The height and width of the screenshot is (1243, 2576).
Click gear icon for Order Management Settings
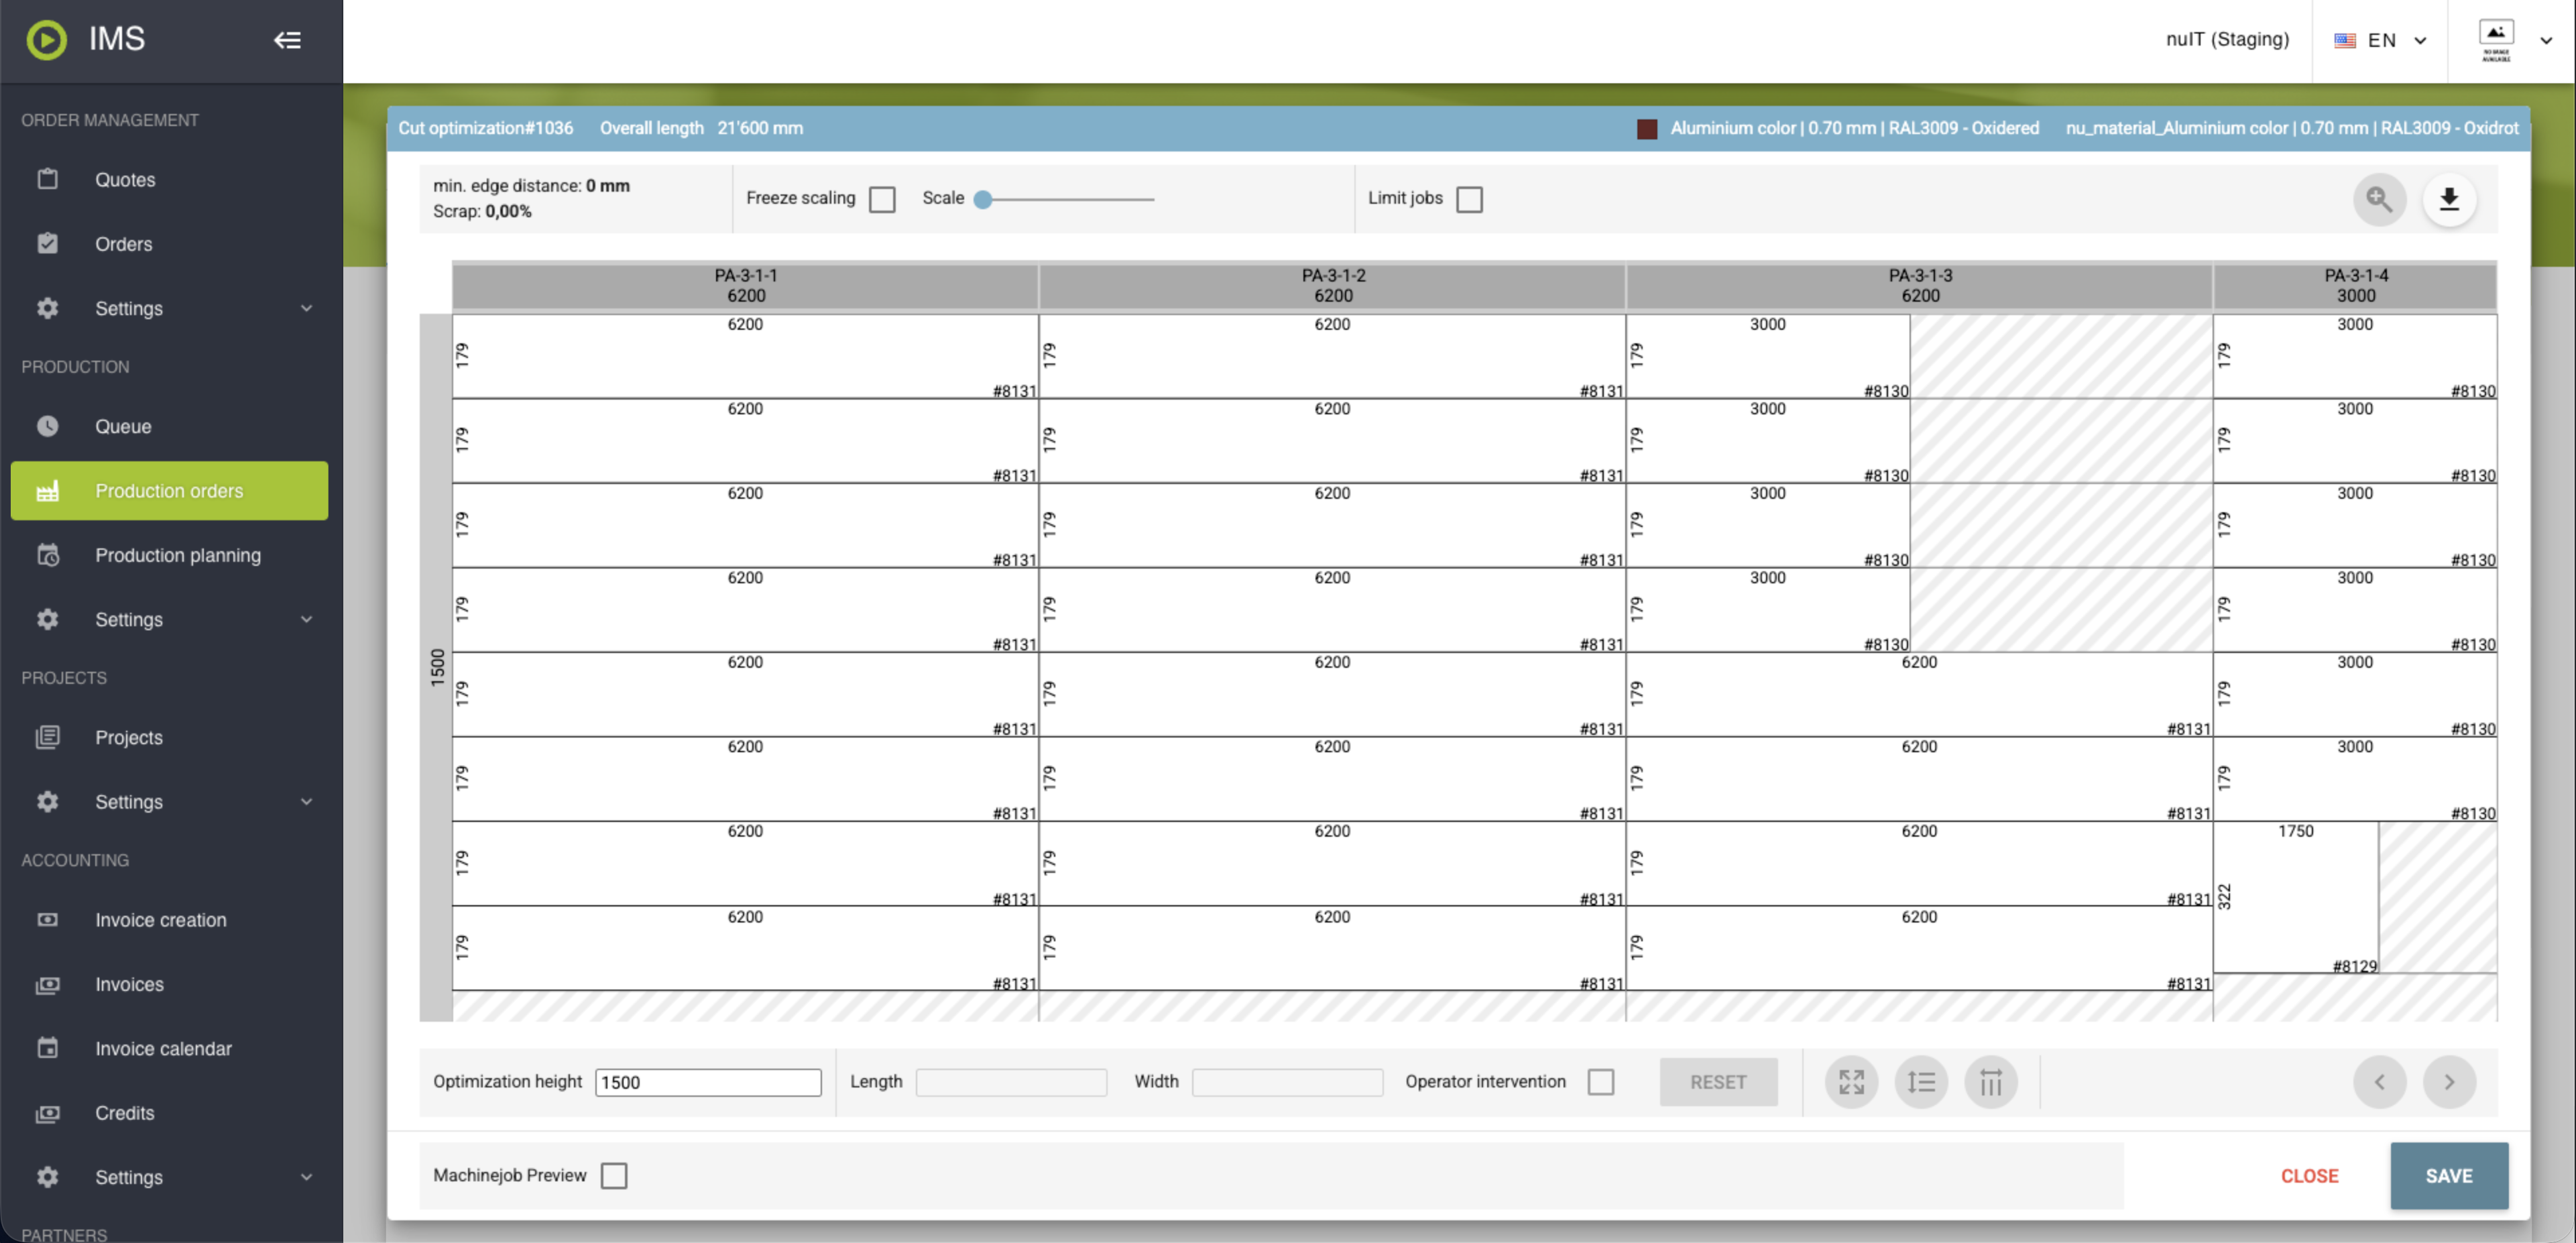click(47, 308)
